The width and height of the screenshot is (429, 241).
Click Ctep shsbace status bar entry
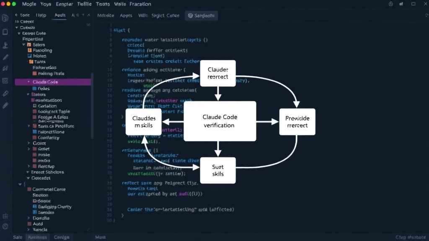click(x=411, y=237)
